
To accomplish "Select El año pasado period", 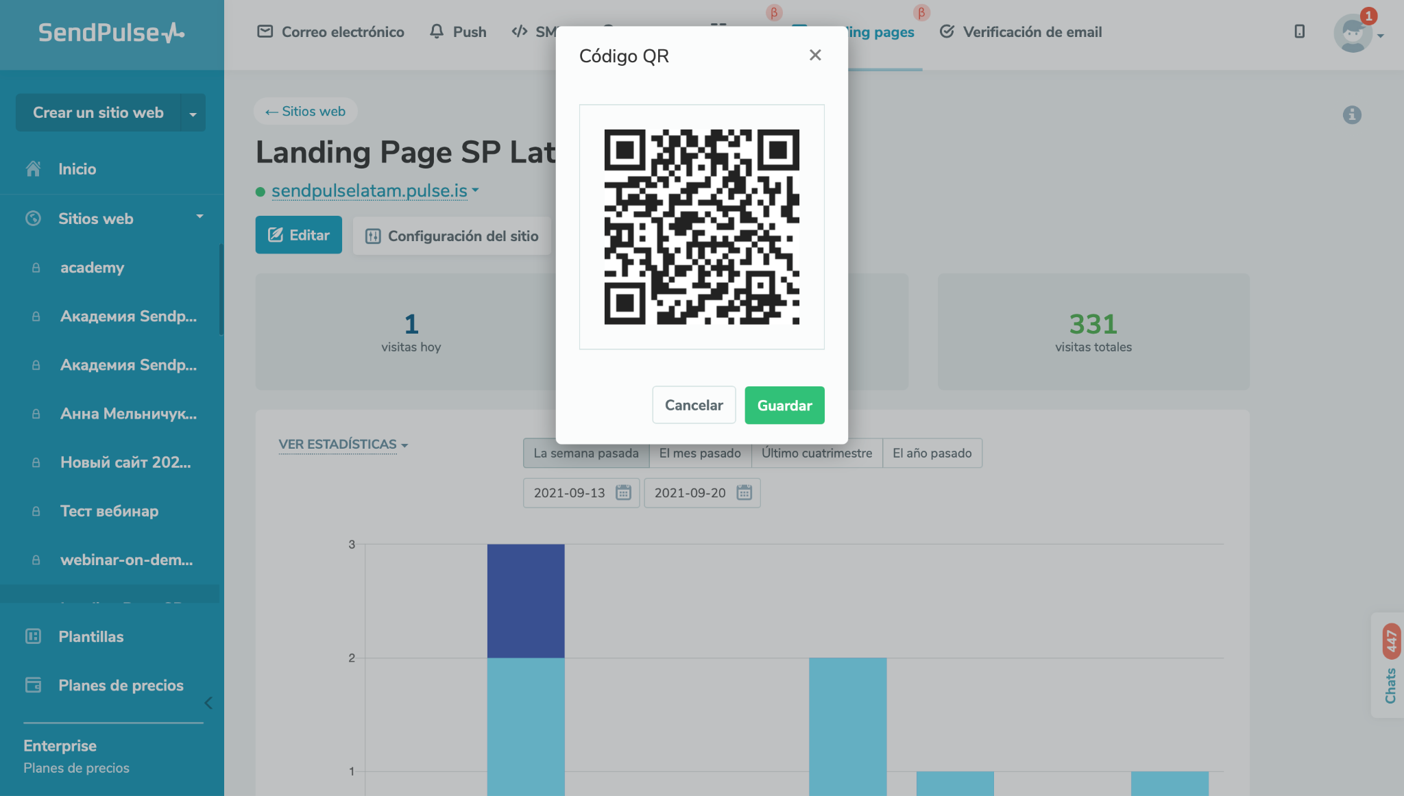I will point(932,453).
